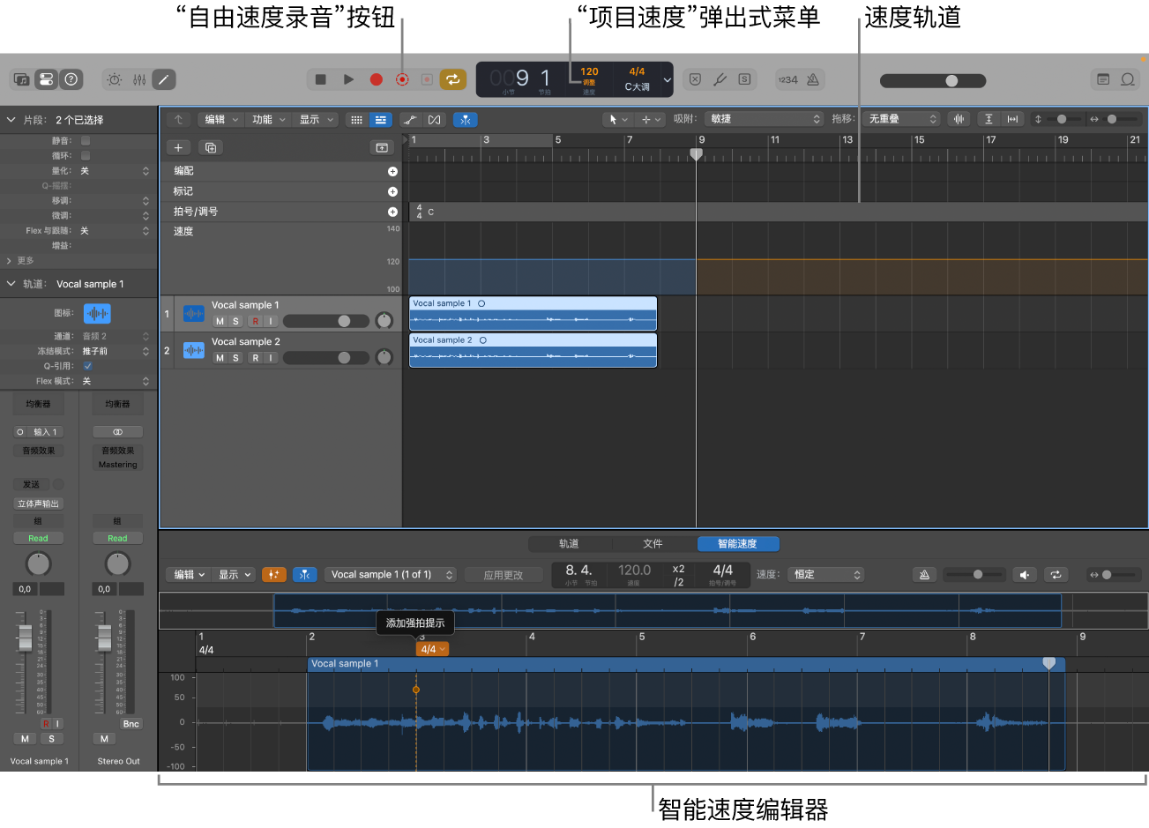The height and width of the screenshot is (828, 1149).
Task: Click the duplicate track icon
Action: tap(211, 148)
